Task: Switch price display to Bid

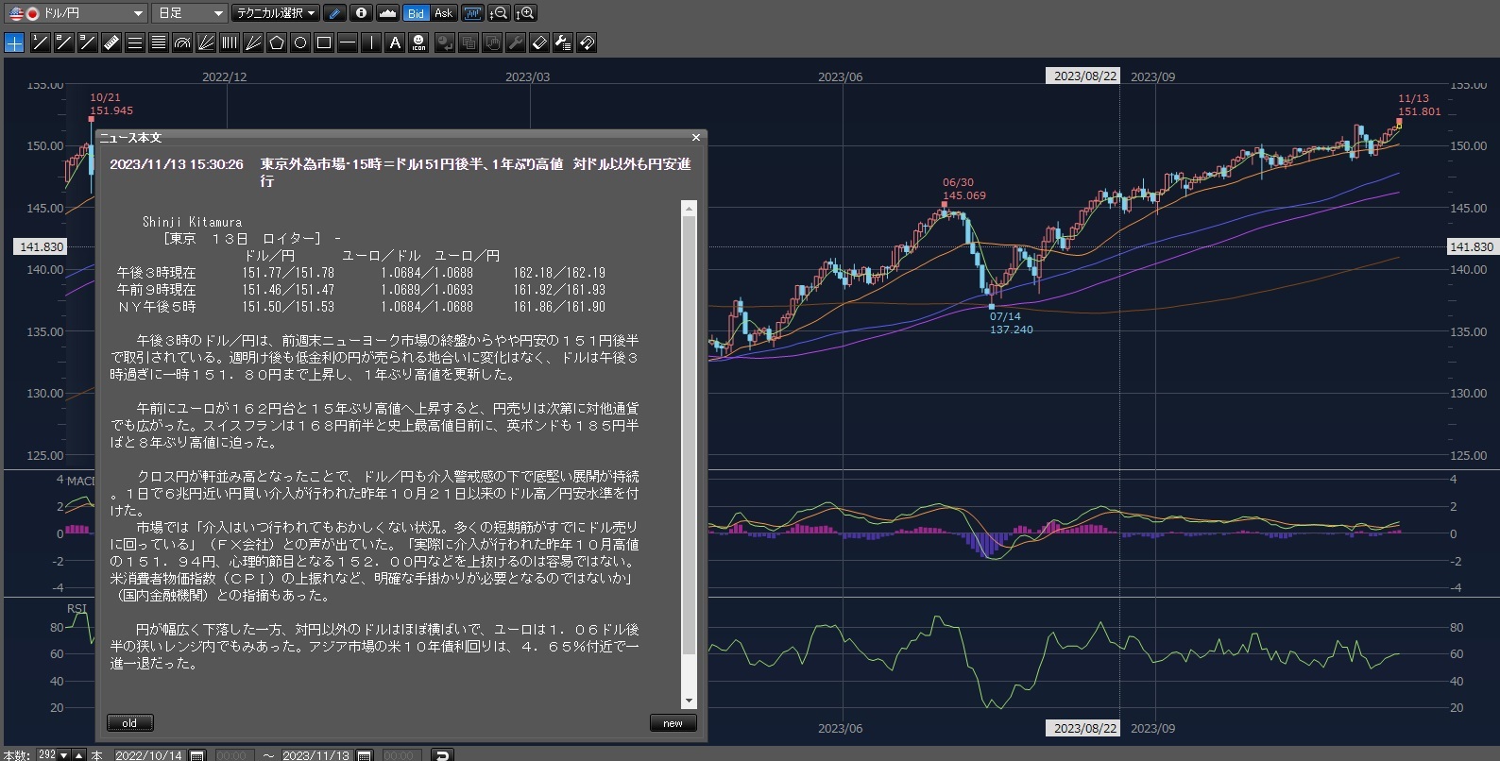Action: [416, 13]
